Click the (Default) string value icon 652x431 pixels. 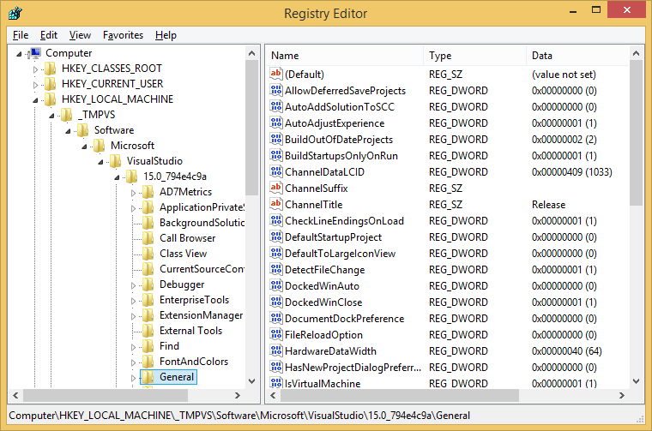pyautogui.click(x=276, y=75)
